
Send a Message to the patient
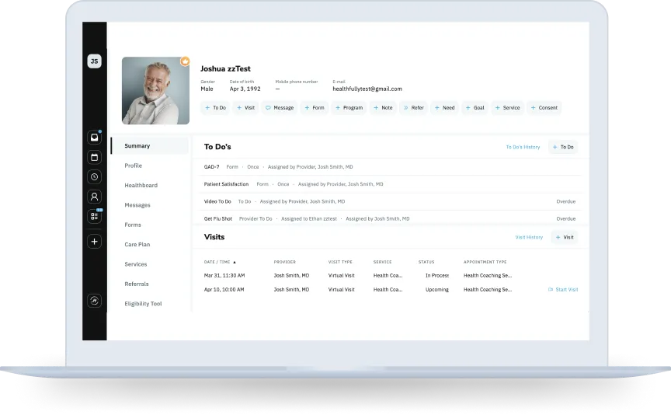[x=280, y=108]
